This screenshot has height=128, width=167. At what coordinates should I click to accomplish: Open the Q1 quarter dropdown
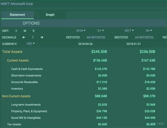[101, 30]
